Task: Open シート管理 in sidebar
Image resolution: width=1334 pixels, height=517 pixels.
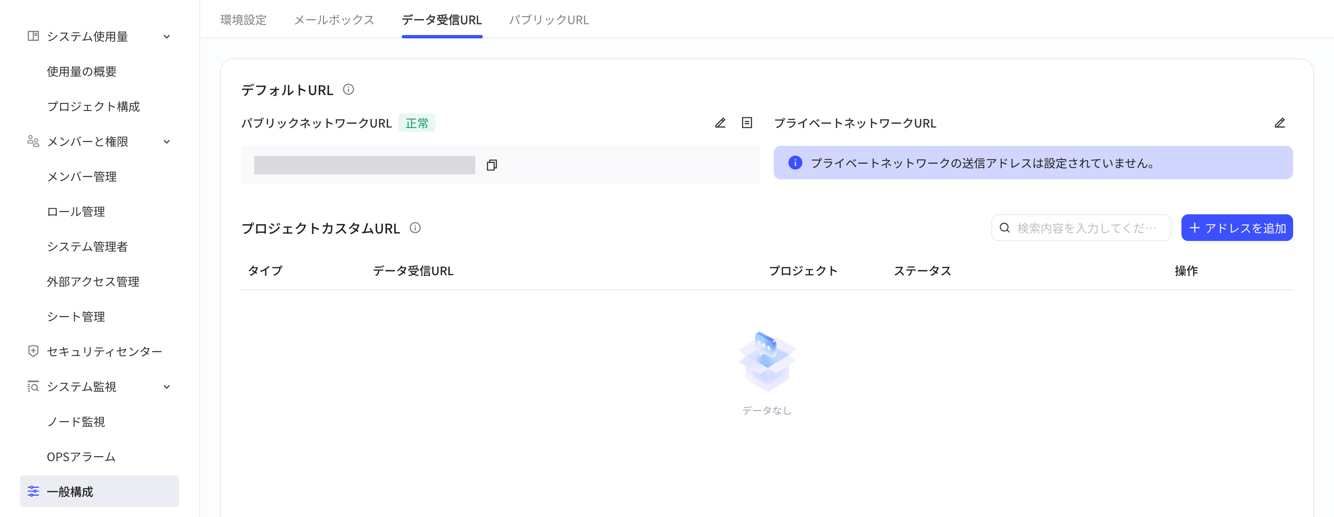Action: (x=76, y=316)
